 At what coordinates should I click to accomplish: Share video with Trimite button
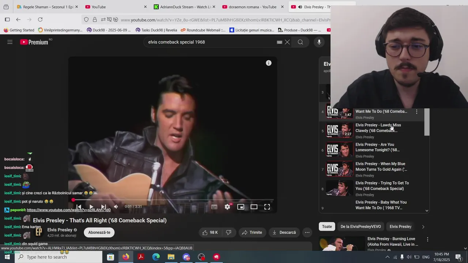click(252, 232)
